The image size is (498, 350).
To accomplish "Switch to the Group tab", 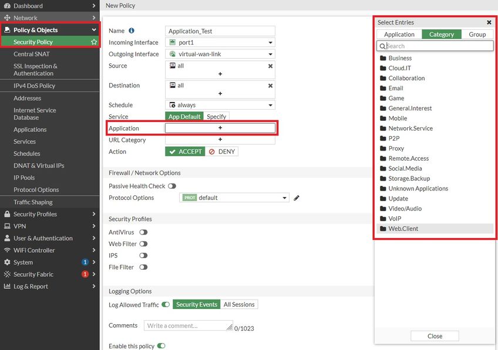I will [477, 34].
